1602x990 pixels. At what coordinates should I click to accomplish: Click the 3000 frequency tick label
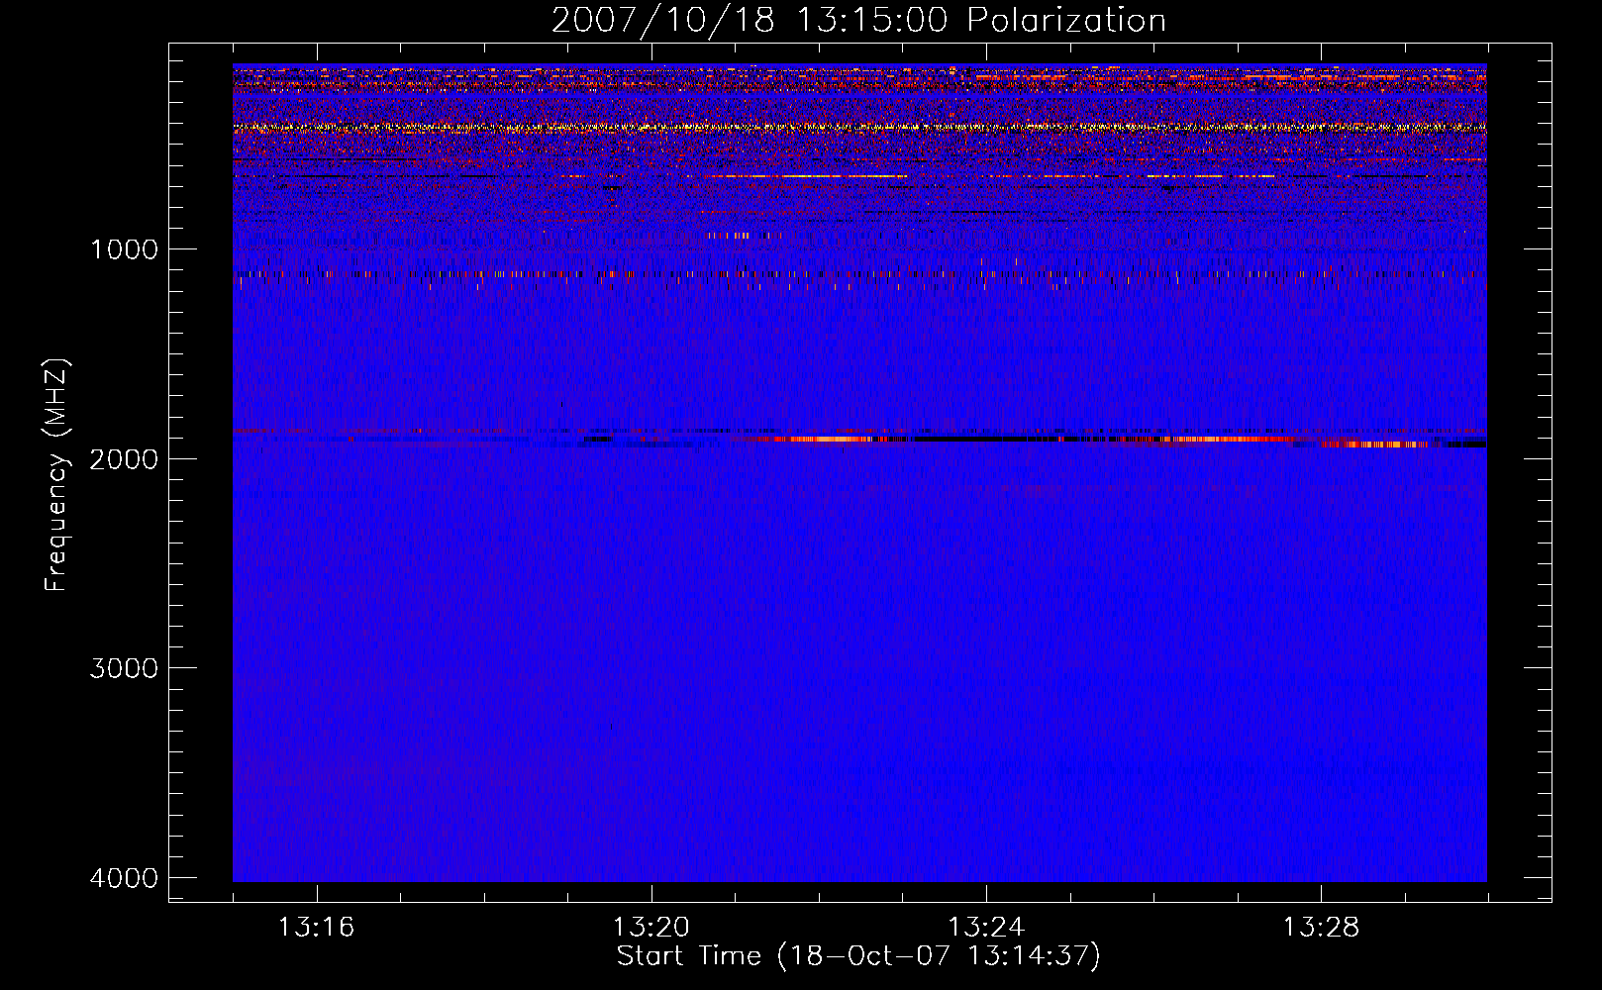click(x=124, y=668)
